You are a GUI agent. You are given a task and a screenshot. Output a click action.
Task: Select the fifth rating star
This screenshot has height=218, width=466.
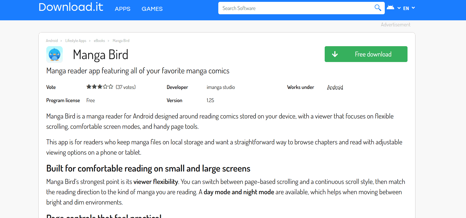[111, 87]
